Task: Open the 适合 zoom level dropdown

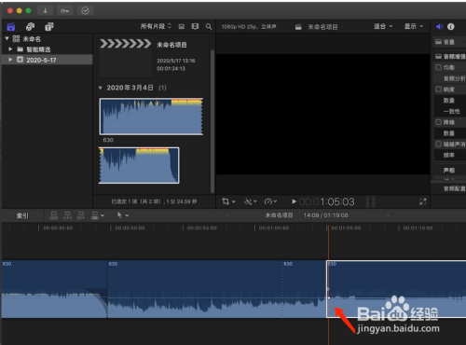Action: 383,26
